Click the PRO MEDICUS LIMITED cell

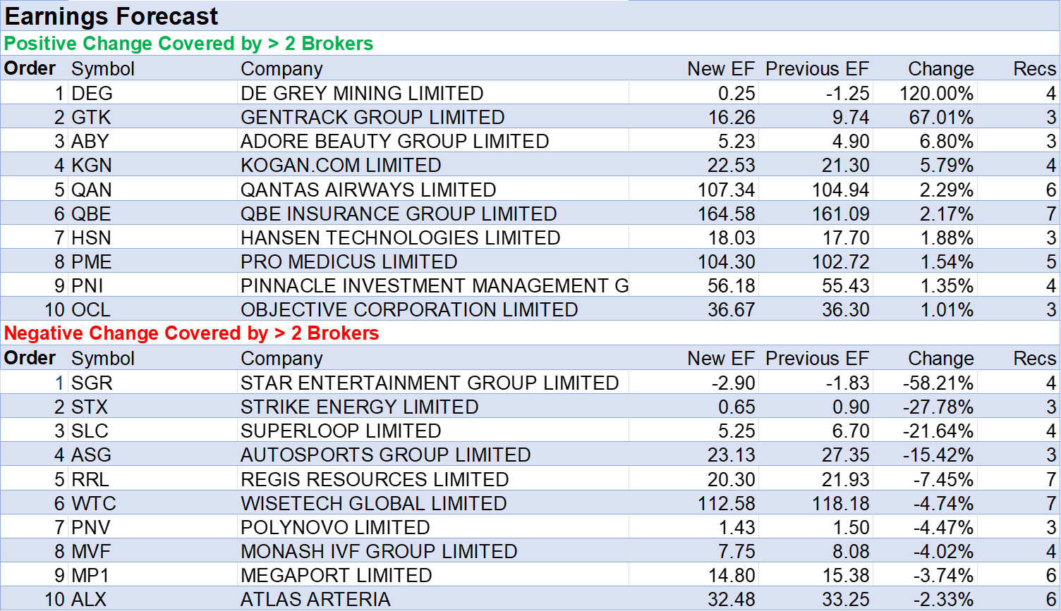pyautogui.click(x=348, y=261)
